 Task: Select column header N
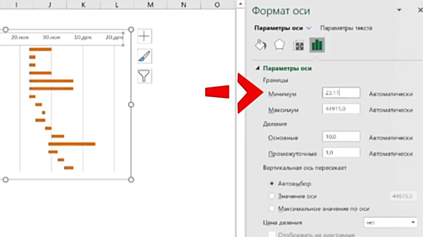click(184, 4)
